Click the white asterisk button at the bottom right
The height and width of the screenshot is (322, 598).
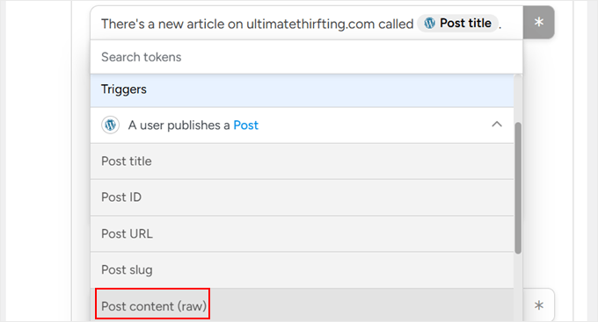[538, 304]
